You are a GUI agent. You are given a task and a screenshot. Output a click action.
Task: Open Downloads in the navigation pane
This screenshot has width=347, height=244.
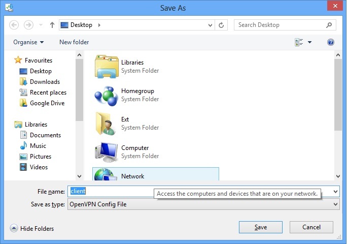[x=45, y=82]
